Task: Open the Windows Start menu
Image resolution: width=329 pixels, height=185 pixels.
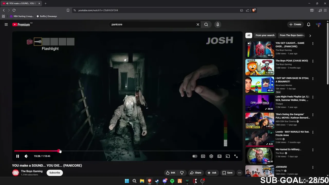Action: (x=127, y=181)
